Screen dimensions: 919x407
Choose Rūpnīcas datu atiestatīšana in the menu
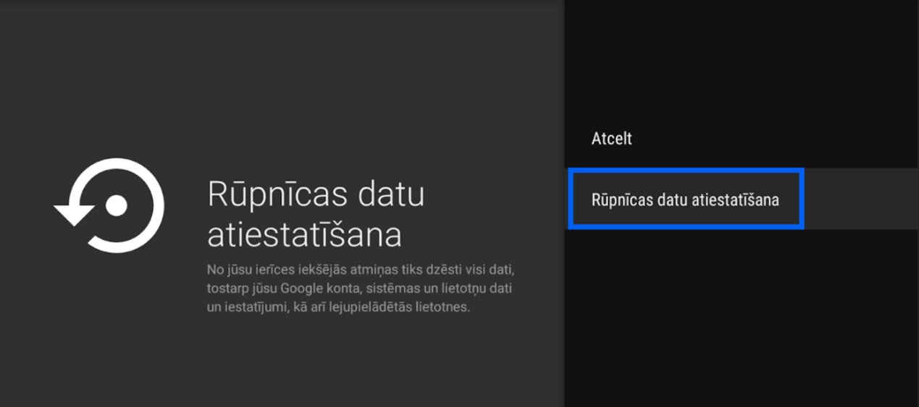[x=742, y=199]
